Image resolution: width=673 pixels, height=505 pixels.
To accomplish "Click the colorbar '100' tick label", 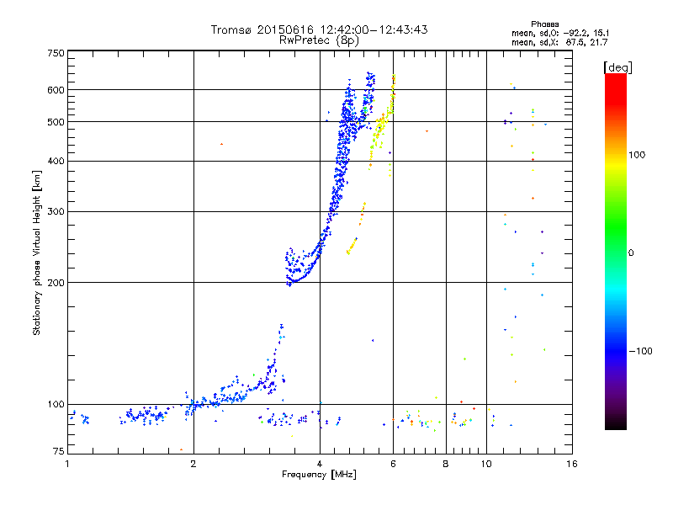I will pyautogui.click(x=637, y=155).
